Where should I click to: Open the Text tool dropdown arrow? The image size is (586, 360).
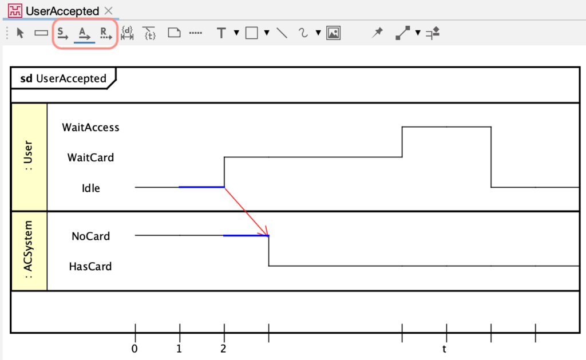click(x=236, y=33)
